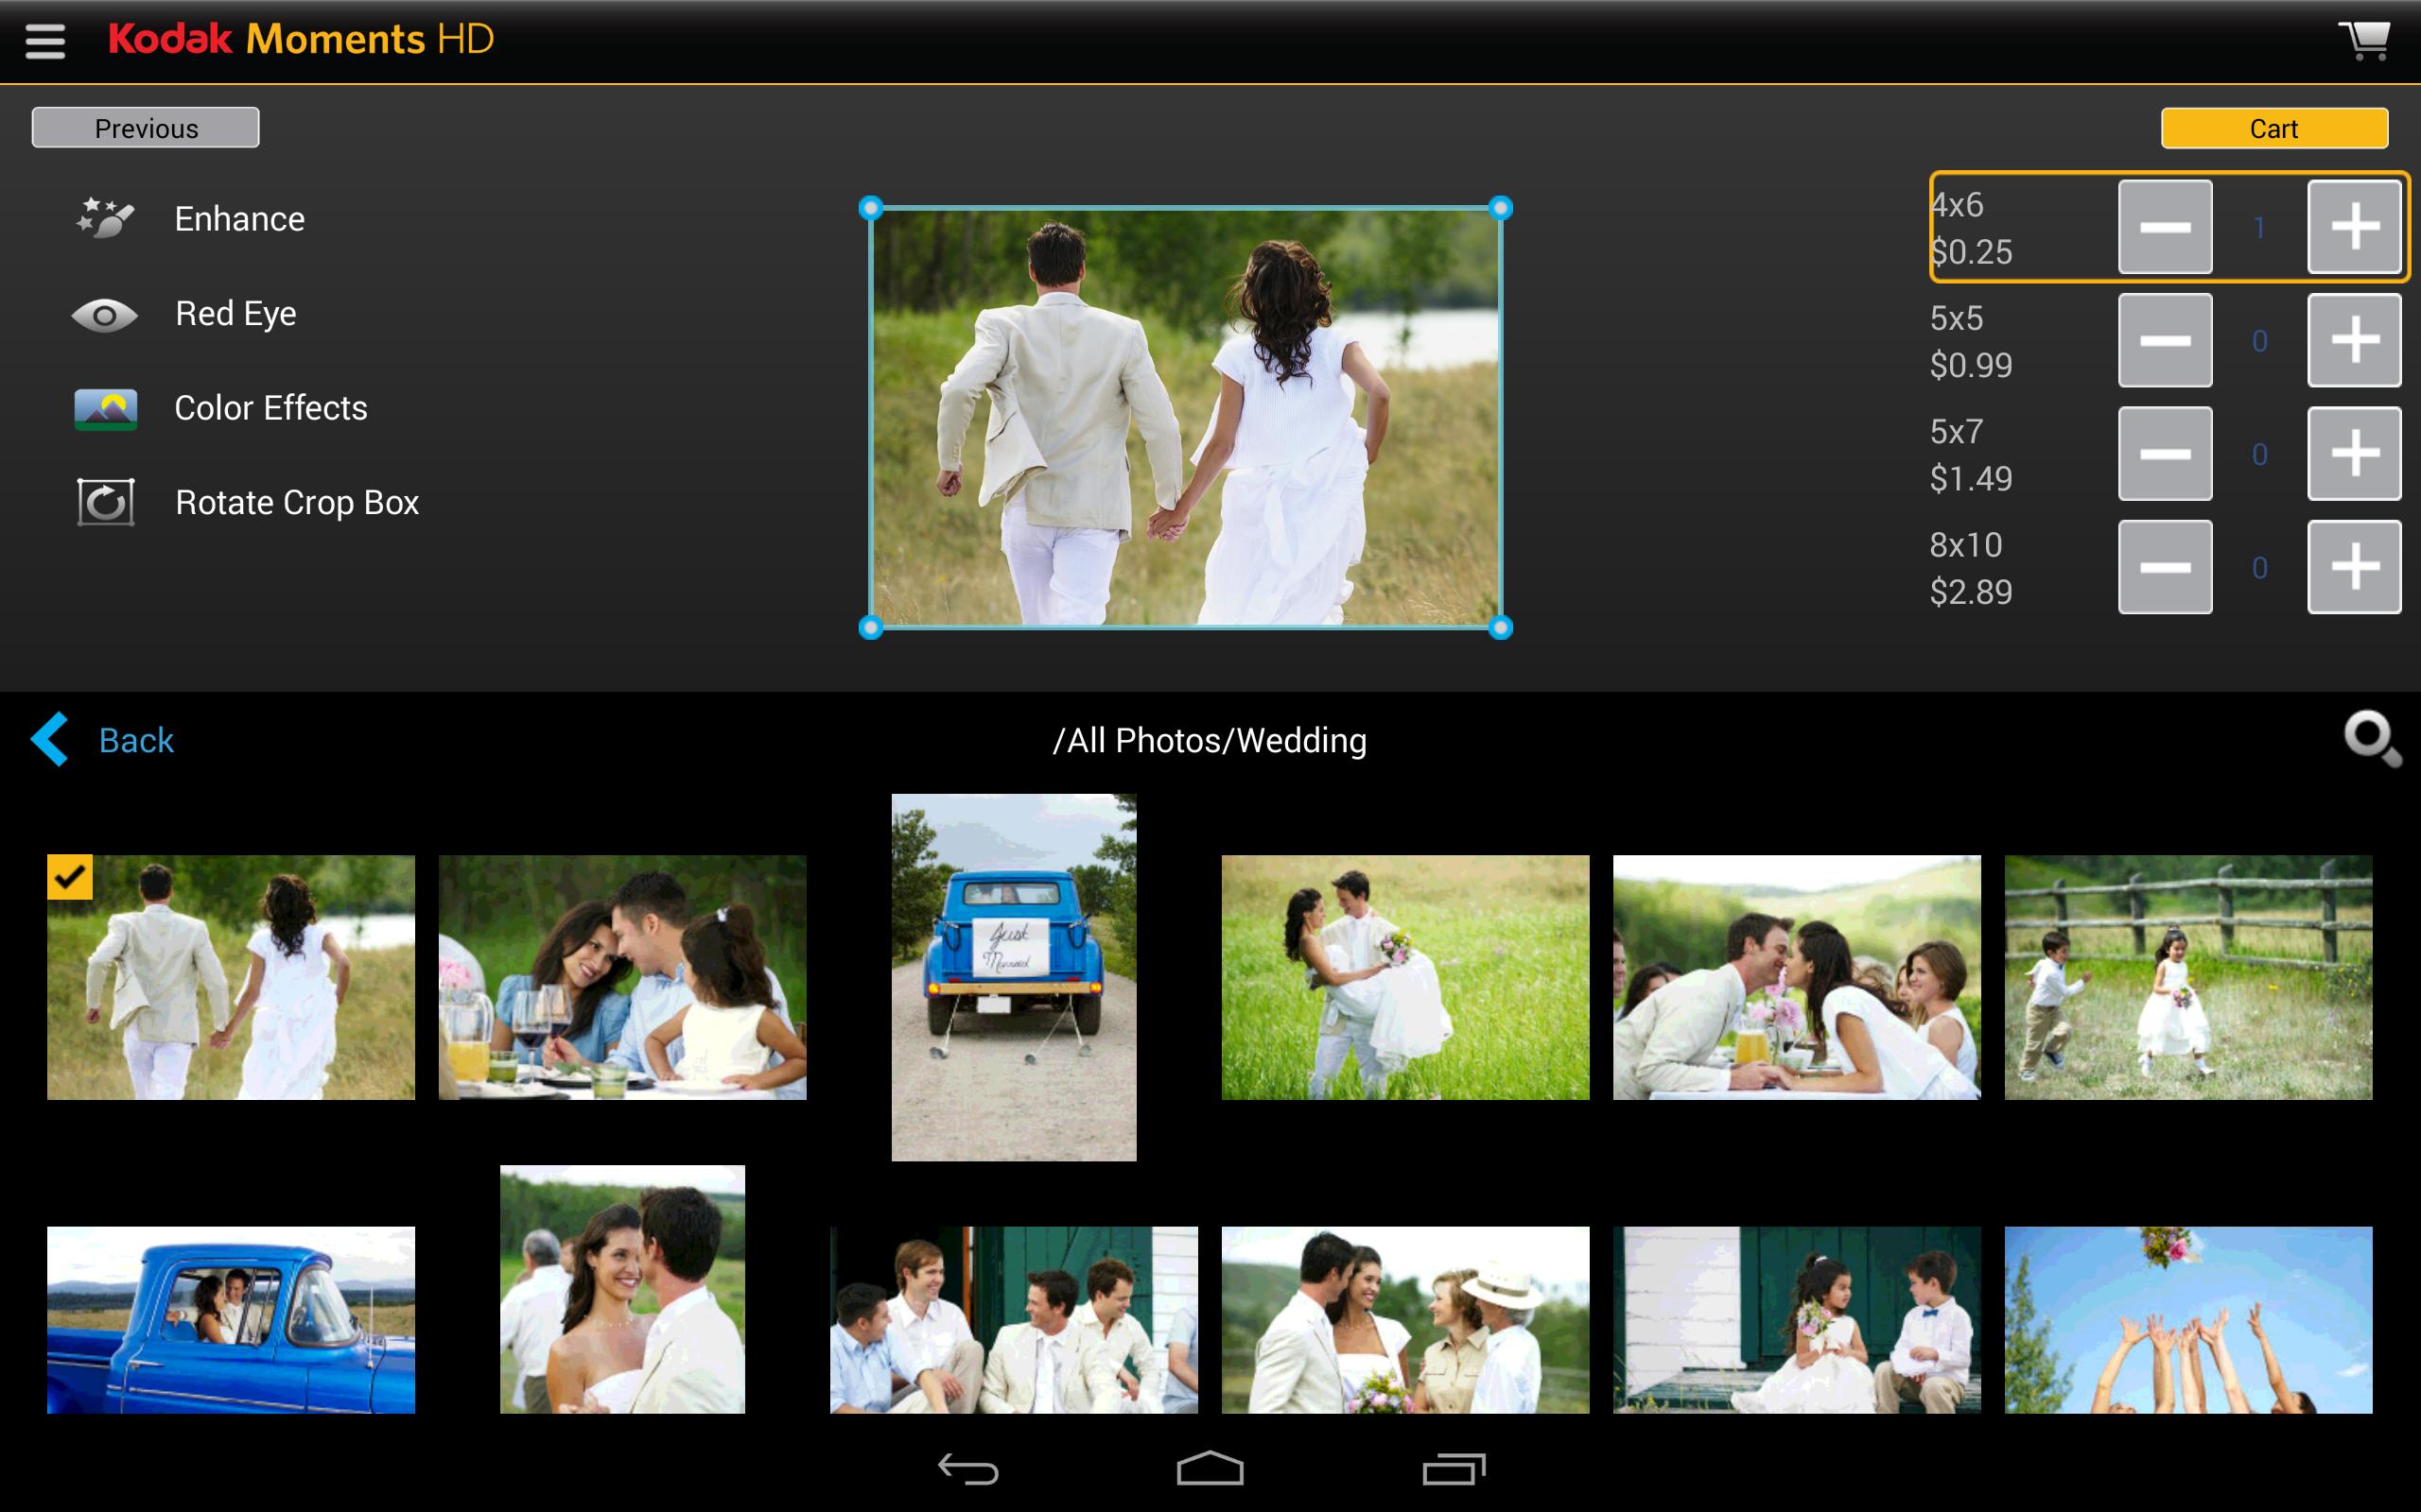Tap the Android recent apps icon
2421x1512 pixels.
click(1454, 1469)
